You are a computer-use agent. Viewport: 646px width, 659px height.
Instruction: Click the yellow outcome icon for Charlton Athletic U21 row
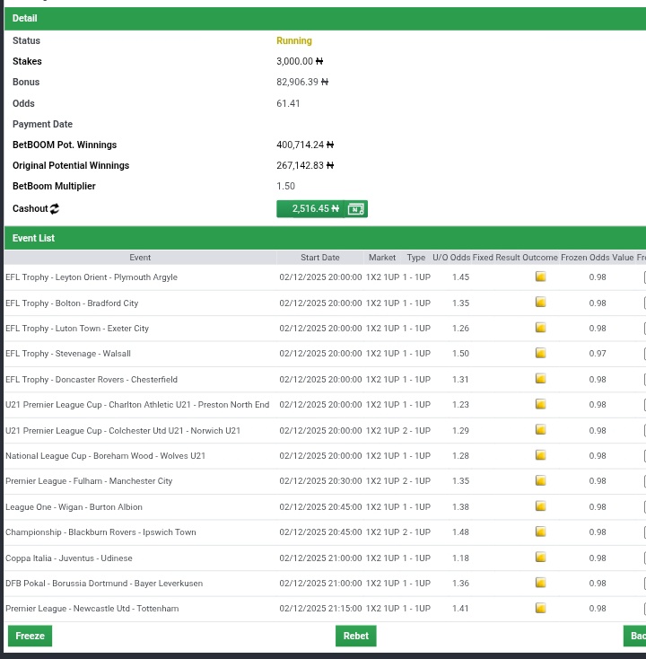point(540,404)
